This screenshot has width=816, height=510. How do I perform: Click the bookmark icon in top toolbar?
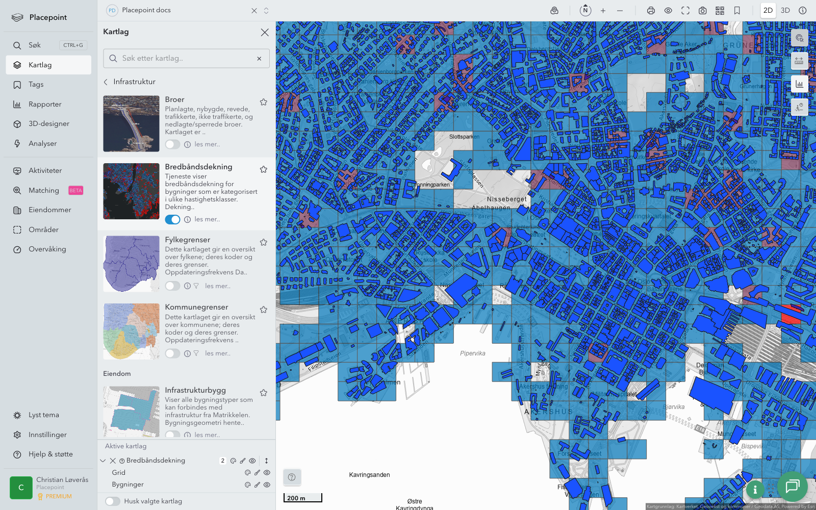[x=737, y=11]
